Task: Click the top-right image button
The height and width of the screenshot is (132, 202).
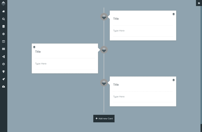Action: [x=199, y=3]
